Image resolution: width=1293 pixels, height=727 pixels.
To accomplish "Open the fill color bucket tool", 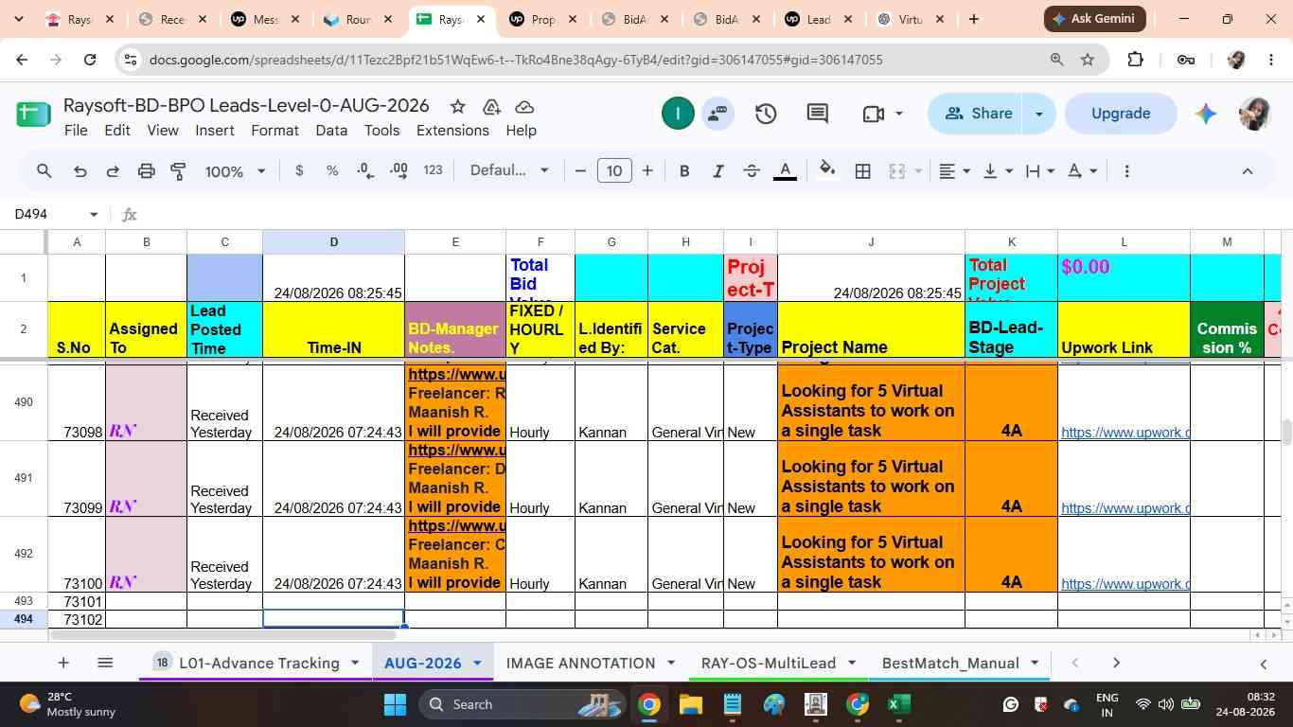I will [826, 170].
